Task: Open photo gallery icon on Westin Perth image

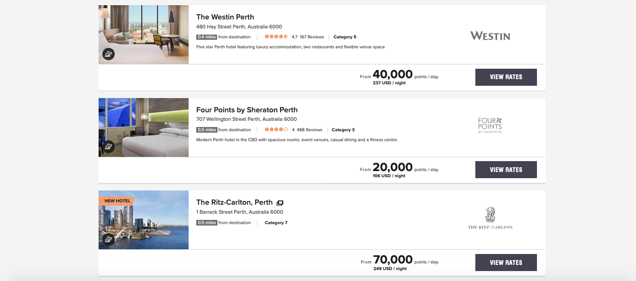Action: [x=109, y=54]
